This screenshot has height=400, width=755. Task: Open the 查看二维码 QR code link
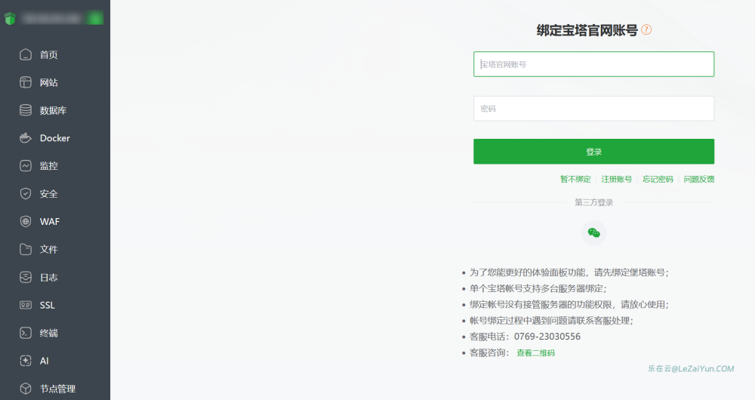pyautogui.click(x=535, y=352)
